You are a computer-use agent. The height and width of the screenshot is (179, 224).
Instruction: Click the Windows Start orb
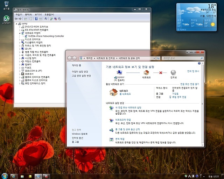coord(5,176)
